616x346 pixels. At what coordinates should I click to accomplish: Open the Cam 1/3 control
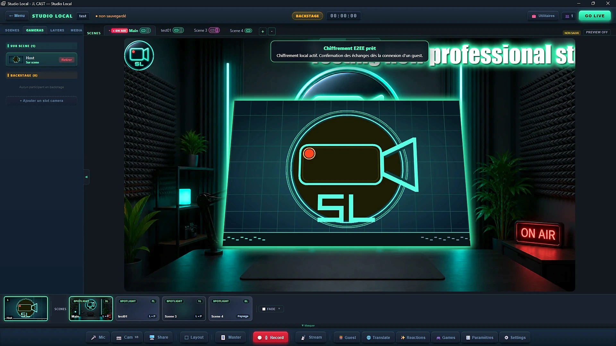point(127,337)
